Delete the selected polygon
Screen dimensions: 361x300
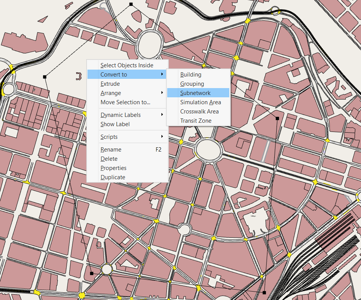[109, 159]
